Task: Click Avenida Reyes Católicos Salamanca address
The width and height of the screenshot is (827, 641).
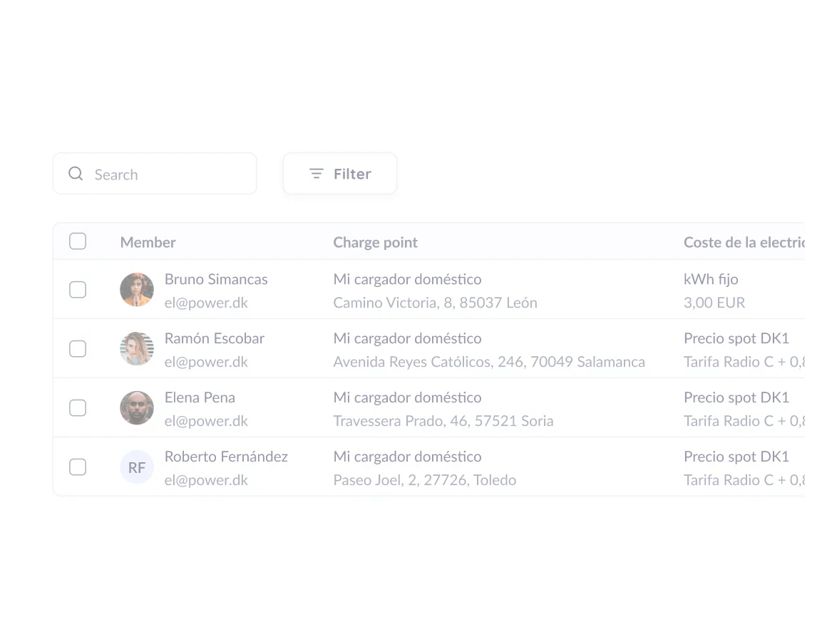Action: click(x=489, y=362)
